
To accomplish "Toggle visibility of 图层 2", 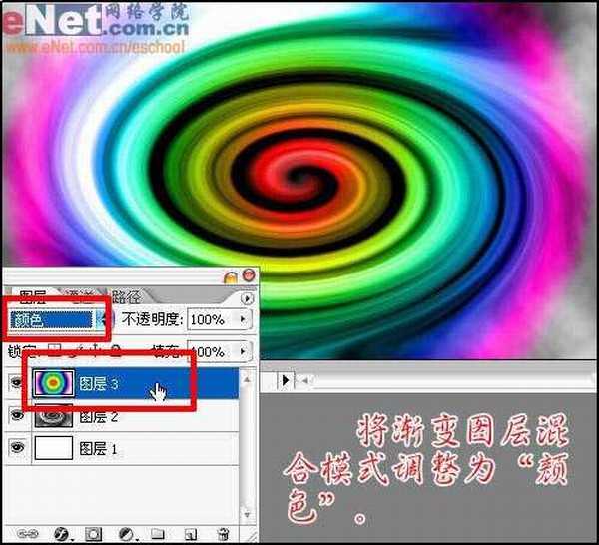I will 15,416.
